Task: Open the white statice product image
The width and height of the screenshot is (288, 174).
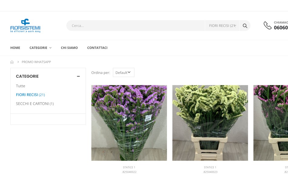Action: [x=210, y=123]
